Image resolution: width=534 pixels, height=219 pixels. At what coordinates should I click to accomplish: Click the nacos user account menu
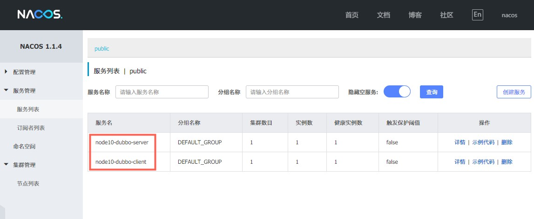coord(509,15)
